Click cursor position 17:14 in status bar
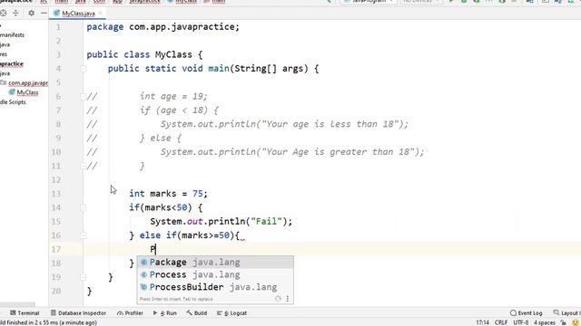Screen dimensions: 581x326 pyautogui.click(x=482, y=322)
